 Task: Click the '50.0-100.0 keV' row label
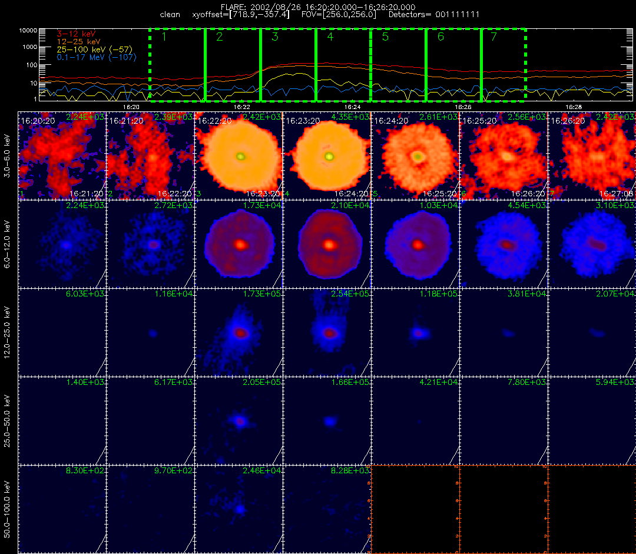tap(7, 509)
